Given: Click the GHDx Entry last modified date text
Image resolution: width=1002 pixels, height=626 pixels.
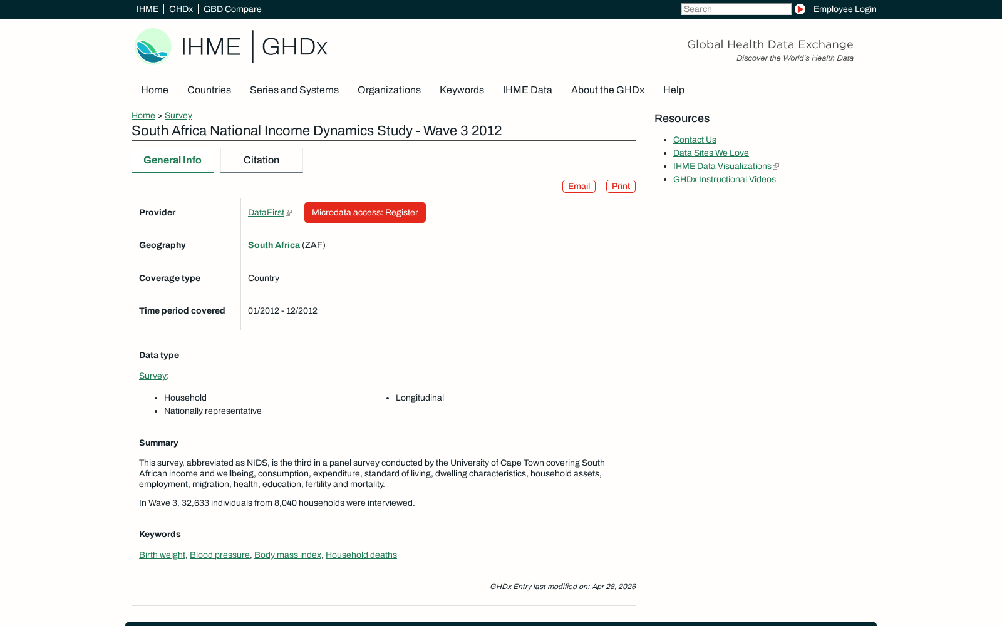Looking at the screenshot, I should click(x=562, y=587).
